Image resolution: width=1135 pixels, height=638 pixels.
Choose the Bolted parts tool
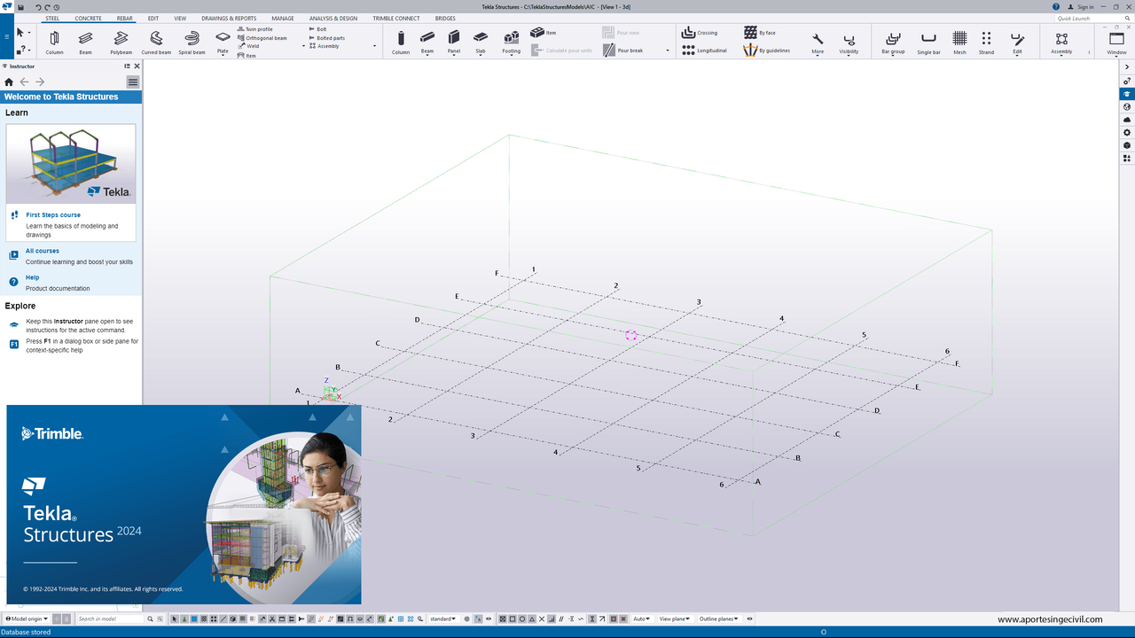(326, 38)
